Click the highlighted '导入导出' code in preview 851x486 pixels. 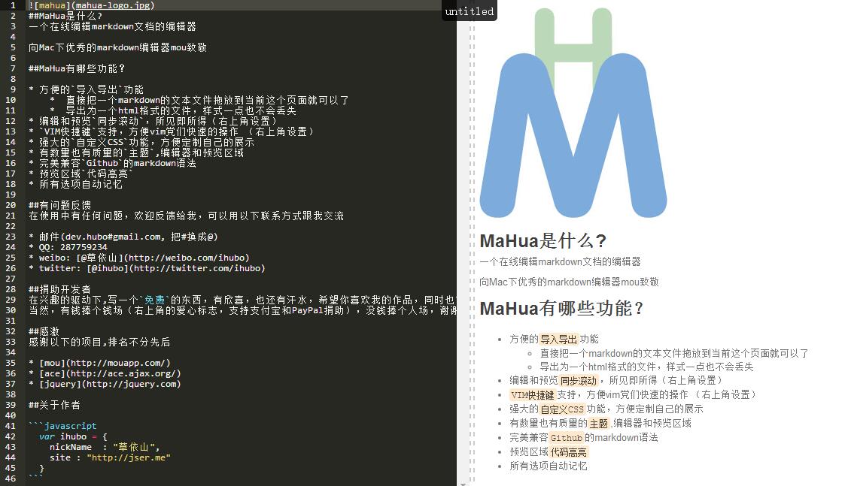pos(558,340)
